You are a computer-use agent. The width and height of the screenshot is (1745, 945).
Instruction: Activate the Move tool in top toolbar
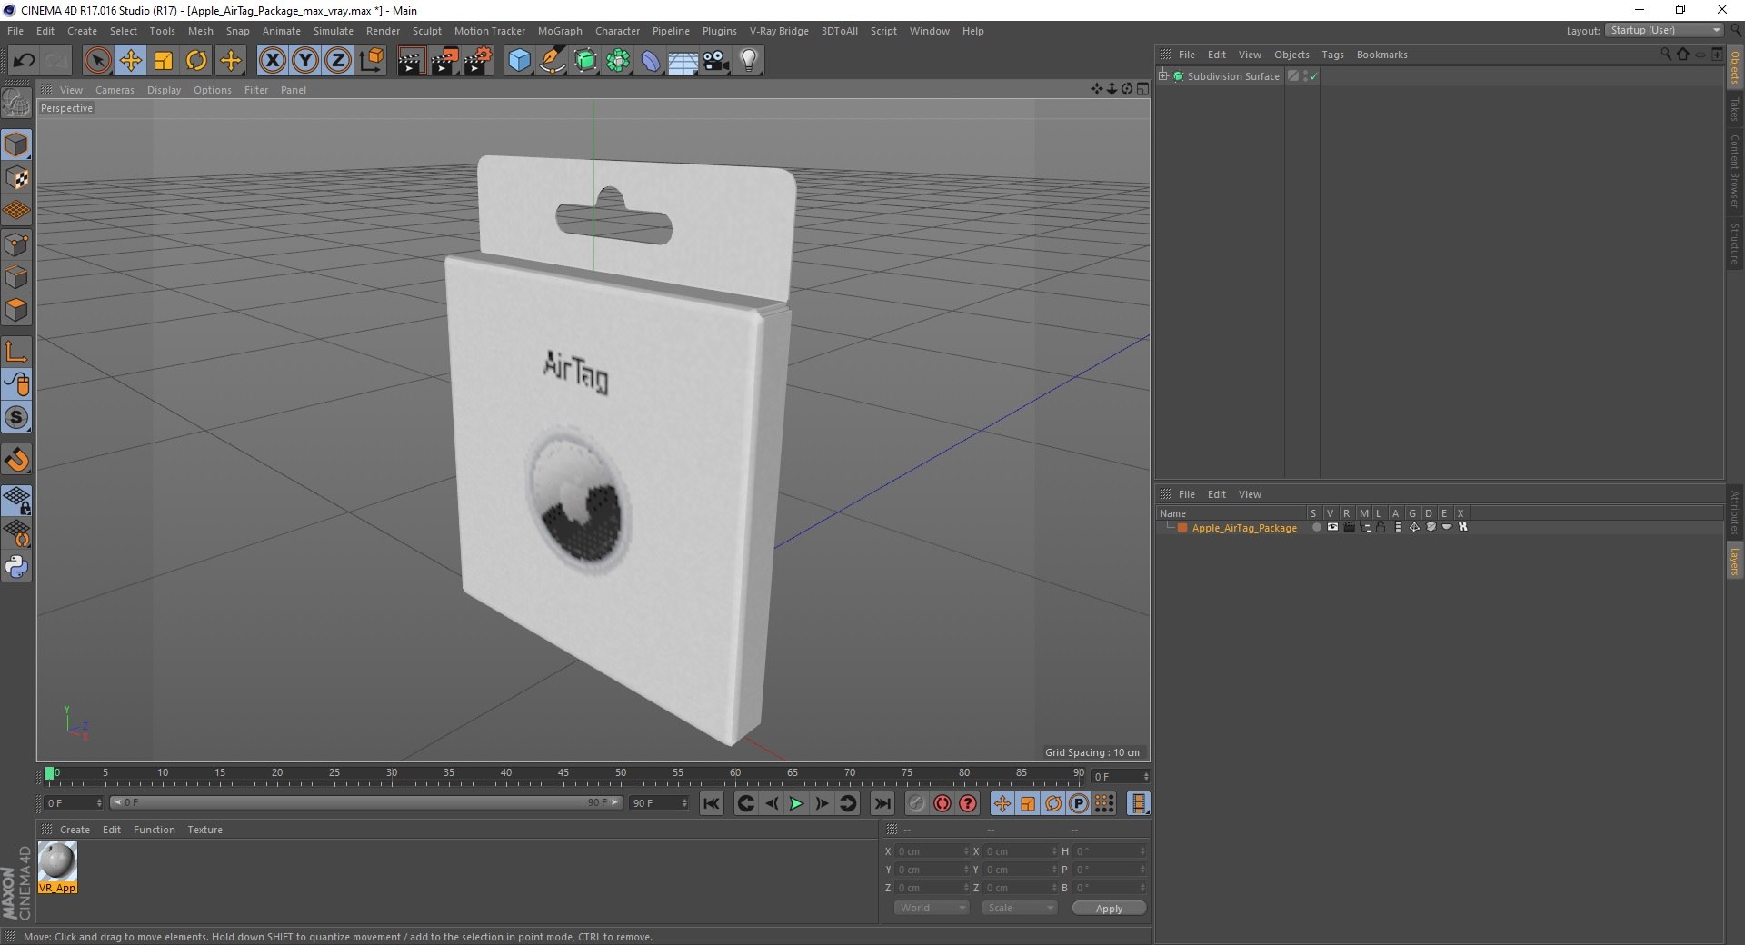tap(131, 61)
